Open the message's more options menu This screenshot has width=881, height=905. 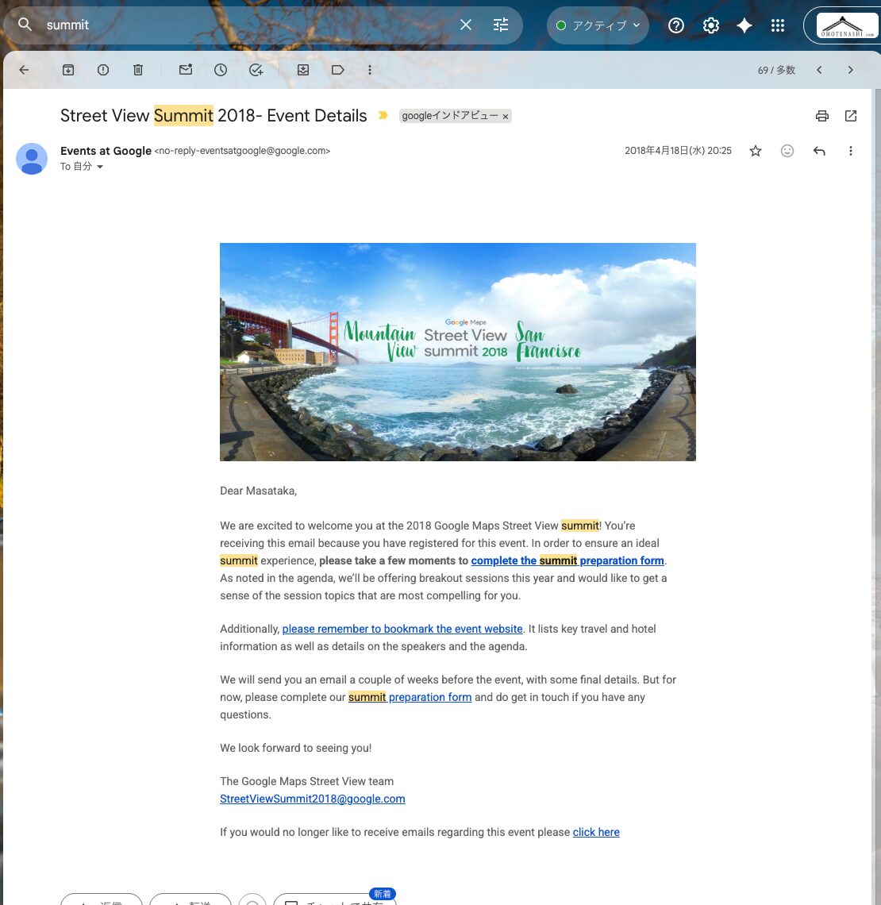[850, 151]
